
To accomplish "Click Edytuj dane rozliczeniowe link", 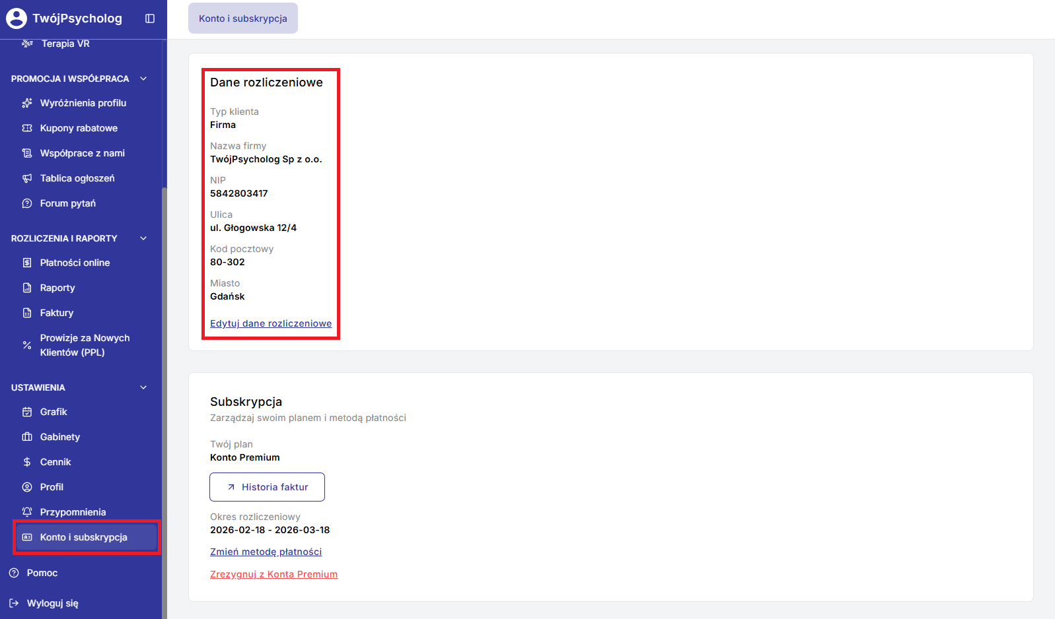I will (271, 323).
